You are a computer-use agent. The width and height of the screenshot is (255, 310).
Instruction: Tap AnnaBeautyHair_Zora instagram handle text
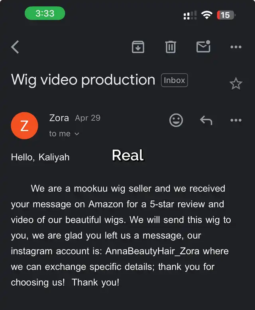[x=152, y=251]
